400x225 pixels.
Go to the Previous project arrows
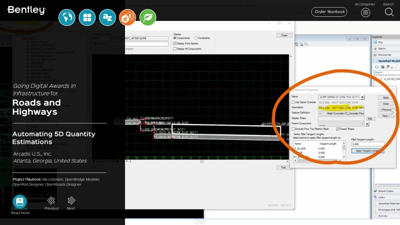point(51,200)
